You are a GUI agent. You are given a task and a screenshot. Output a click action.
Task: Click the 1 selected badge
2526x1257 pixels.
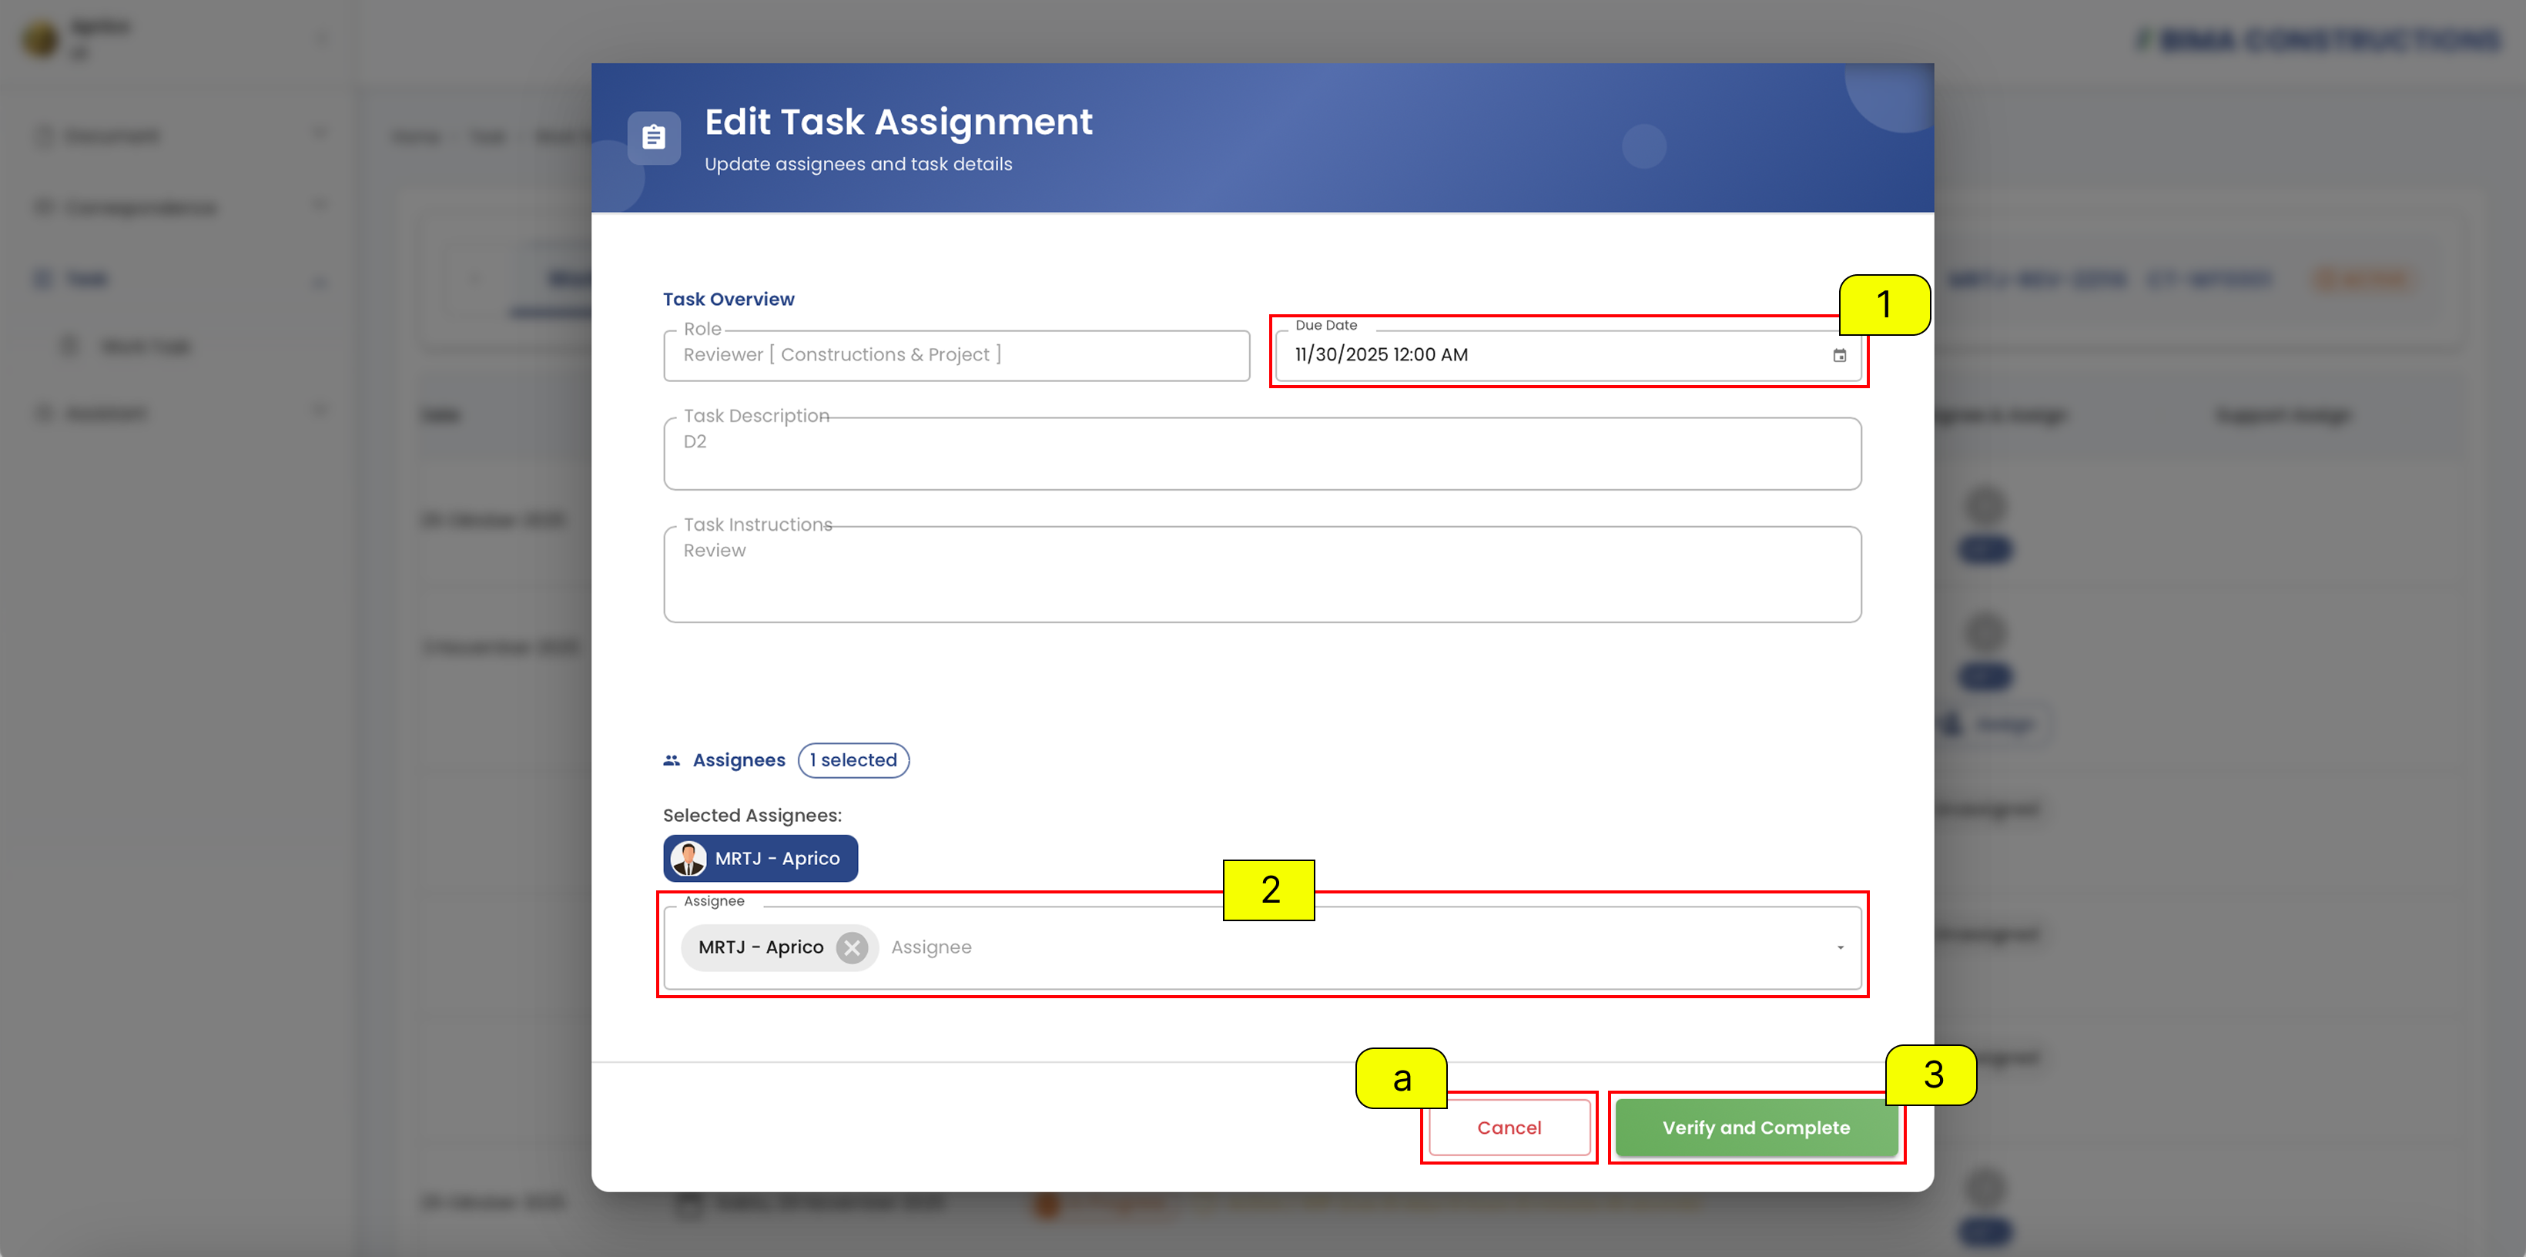tap(853, 760)
